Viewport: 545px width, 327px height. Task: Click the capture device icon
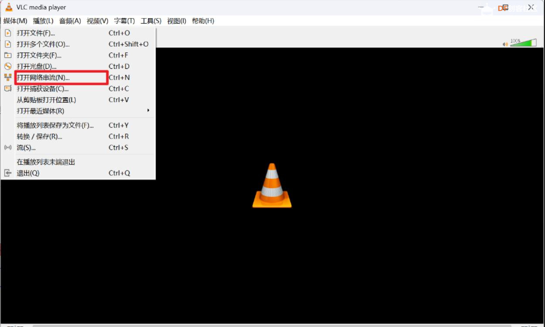(8, 89)
